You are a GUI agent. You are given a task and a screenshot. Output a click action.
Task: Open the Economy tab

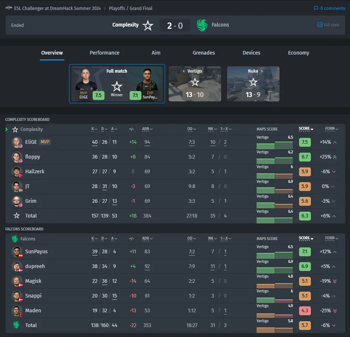tap(298, 53)
